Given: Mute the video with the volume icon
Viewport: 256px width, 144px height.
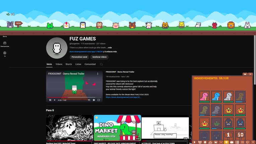Looking at the screenshot, I should click(55, 100).
